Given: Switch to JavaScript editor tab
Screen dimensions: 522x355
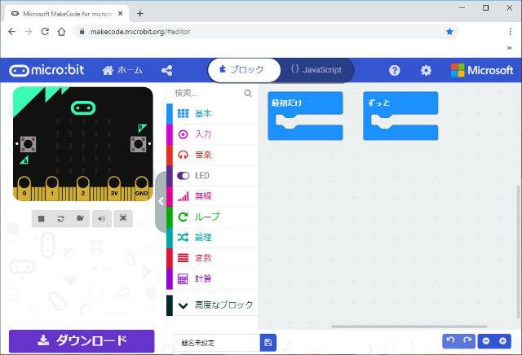Looking at the screenshot, I should (316, 70).
